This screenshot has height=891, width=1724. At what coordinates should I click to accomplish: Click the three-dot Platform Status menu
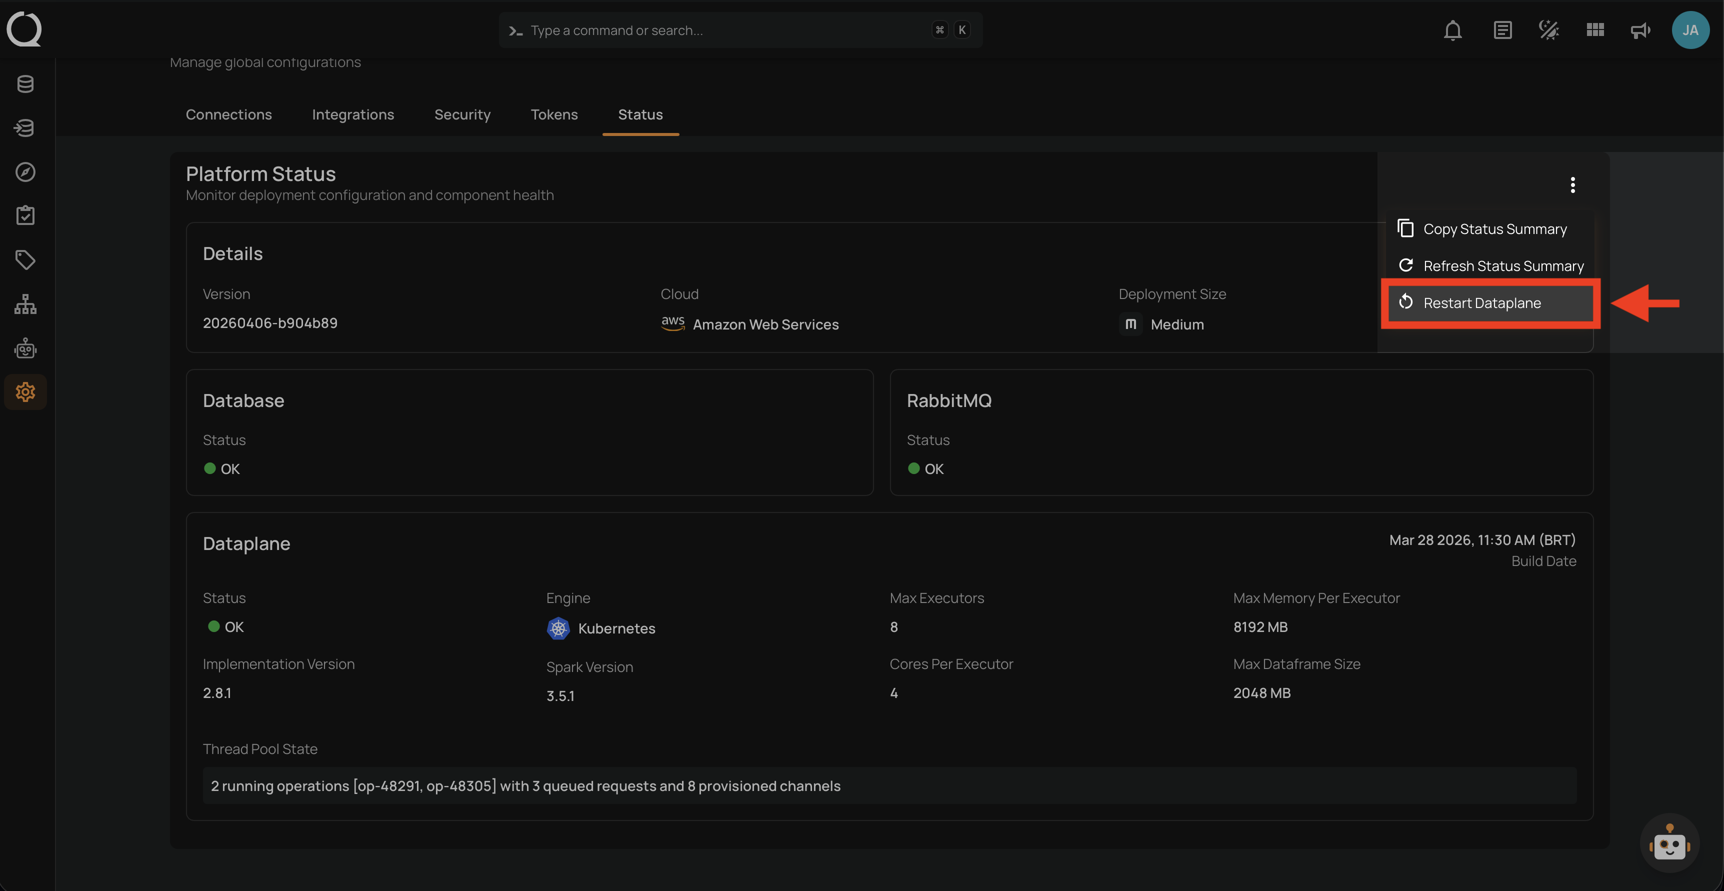click(x=1572, y=185)
